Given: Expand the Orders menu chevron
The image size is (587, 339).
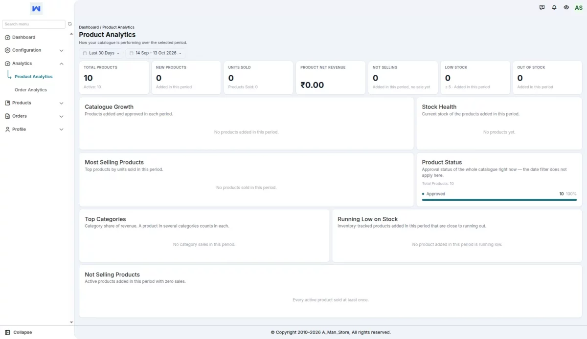Looking at the screenshot, I should click(61, 116).
